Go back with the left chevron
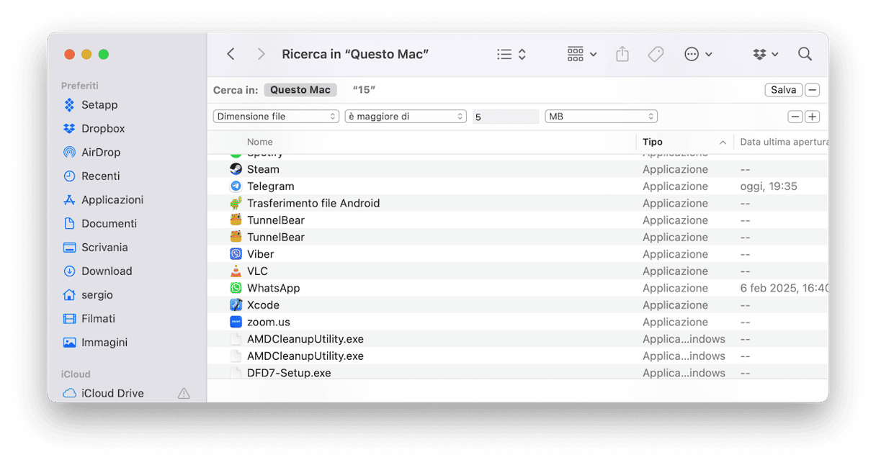This screenshot has width=876, height=465. (x=231, y=54)
